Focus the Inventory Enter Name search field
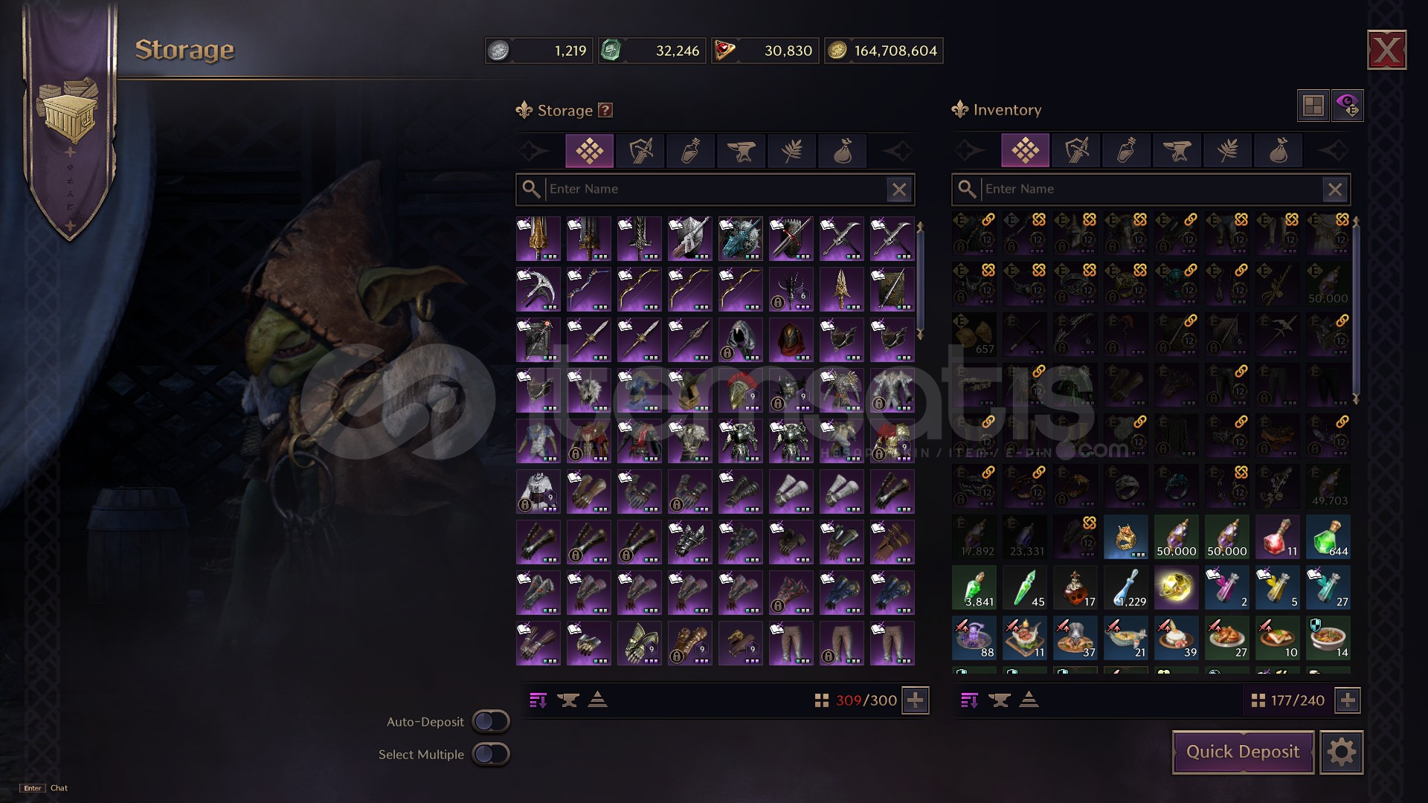Image resolution: width=1428 pixels, height=803 pixels. [1151, 190]
